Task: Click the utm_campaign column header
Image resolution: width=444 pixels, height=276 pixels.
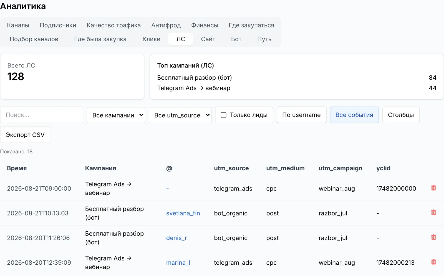Action: tap(340, 168)
